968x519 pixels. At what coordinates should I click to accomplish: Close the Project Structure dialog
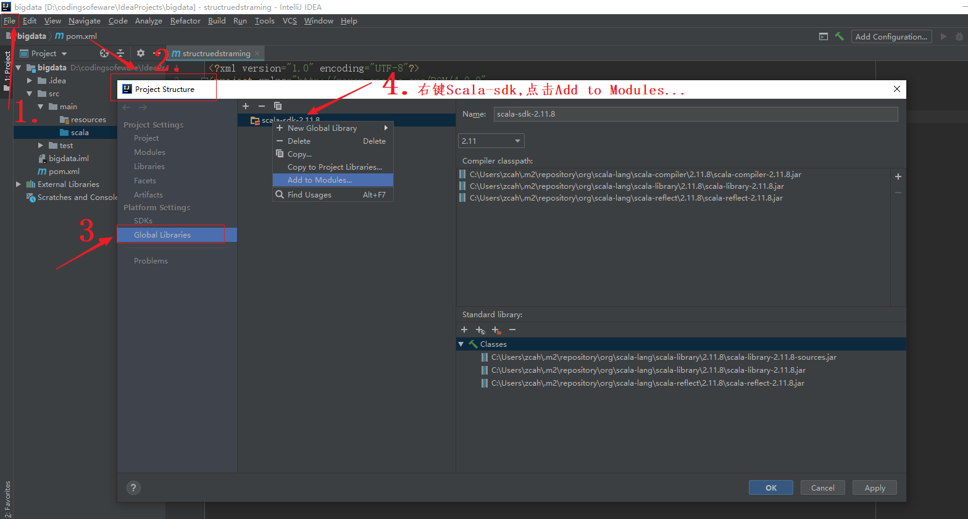click(x=897, y=89)
